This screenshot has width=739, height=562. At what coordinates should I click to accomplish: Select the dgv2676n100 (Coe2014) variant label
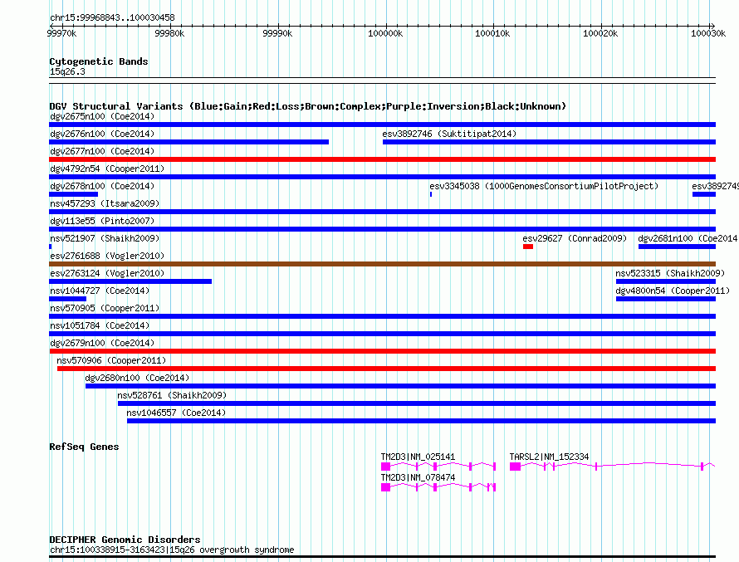pos(102,134)
